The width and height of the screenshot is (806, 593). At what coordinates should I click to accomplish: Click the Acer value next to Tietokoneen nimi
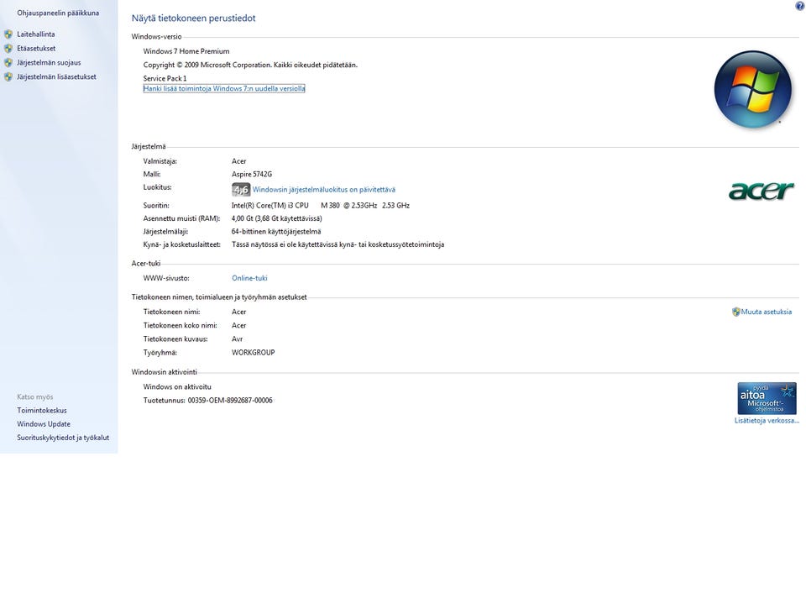pyautogui.click(x=239, y=312)
